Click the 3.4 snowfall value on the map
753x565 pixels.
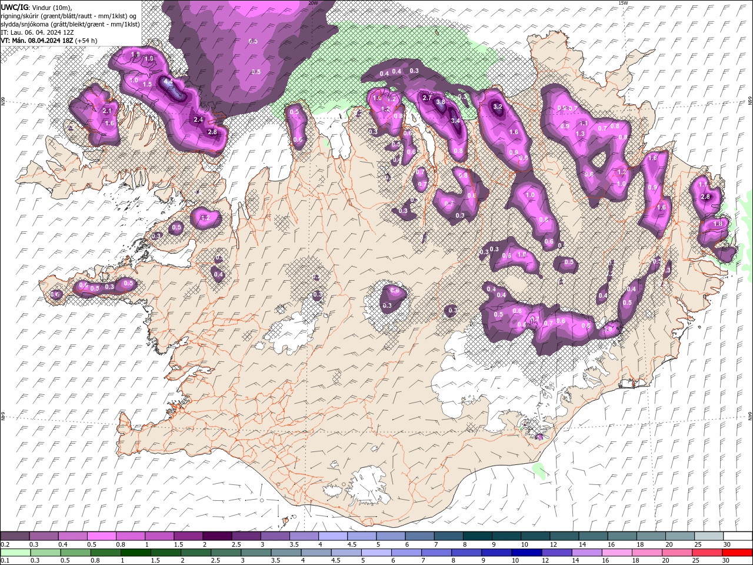coord(455,121)
